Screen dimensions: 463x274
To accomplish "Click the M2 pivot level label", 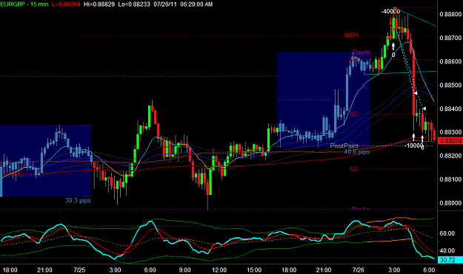I will point(354,169).
